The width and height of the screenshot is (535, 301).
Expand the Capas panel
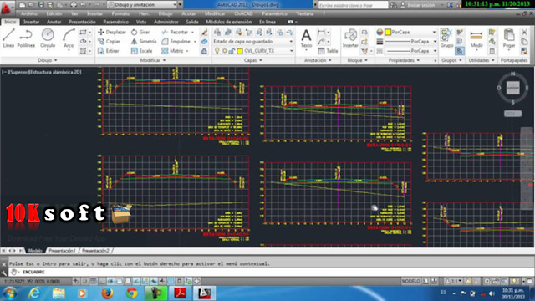pyautogui.click(x=252, y=60)
